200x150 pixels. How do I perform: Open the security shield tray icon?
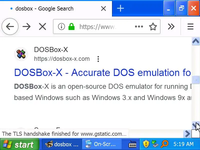click(146, 144)
